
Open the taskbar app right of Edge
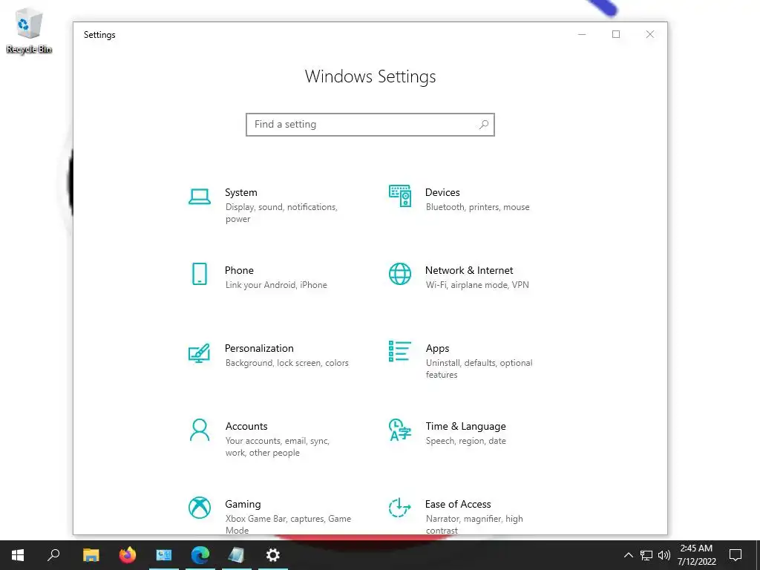(x=237, y=555)
